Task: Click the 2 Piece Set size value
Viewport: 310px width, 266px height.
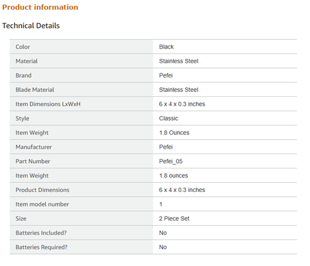Action: (174, 218)
